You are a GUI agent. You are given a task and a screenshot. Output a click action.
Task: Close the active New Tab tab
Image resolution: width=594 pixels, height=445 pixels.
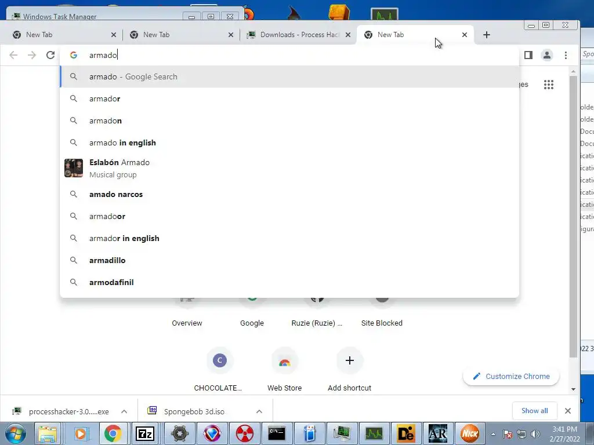[465, 35]
